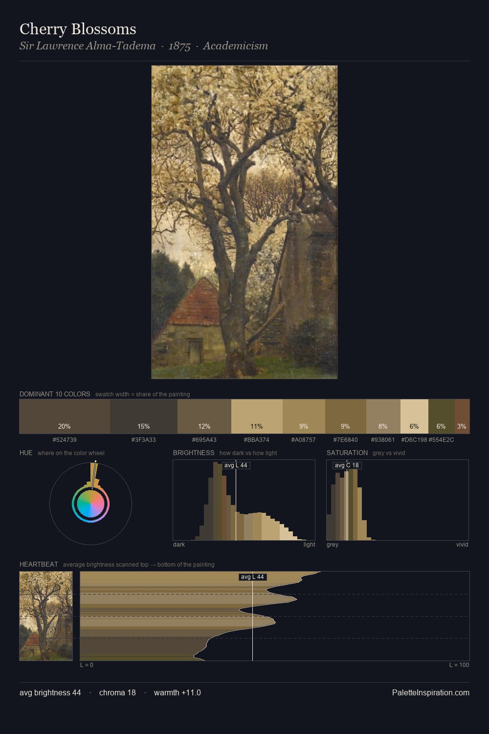Click the 'Academicism' style label
The image size is (489, 734).
pyautogui.click(x=236, y=46)
